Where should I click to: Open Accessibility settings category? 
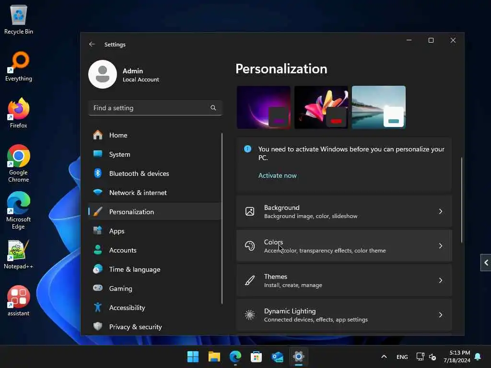tap(155, 308)
